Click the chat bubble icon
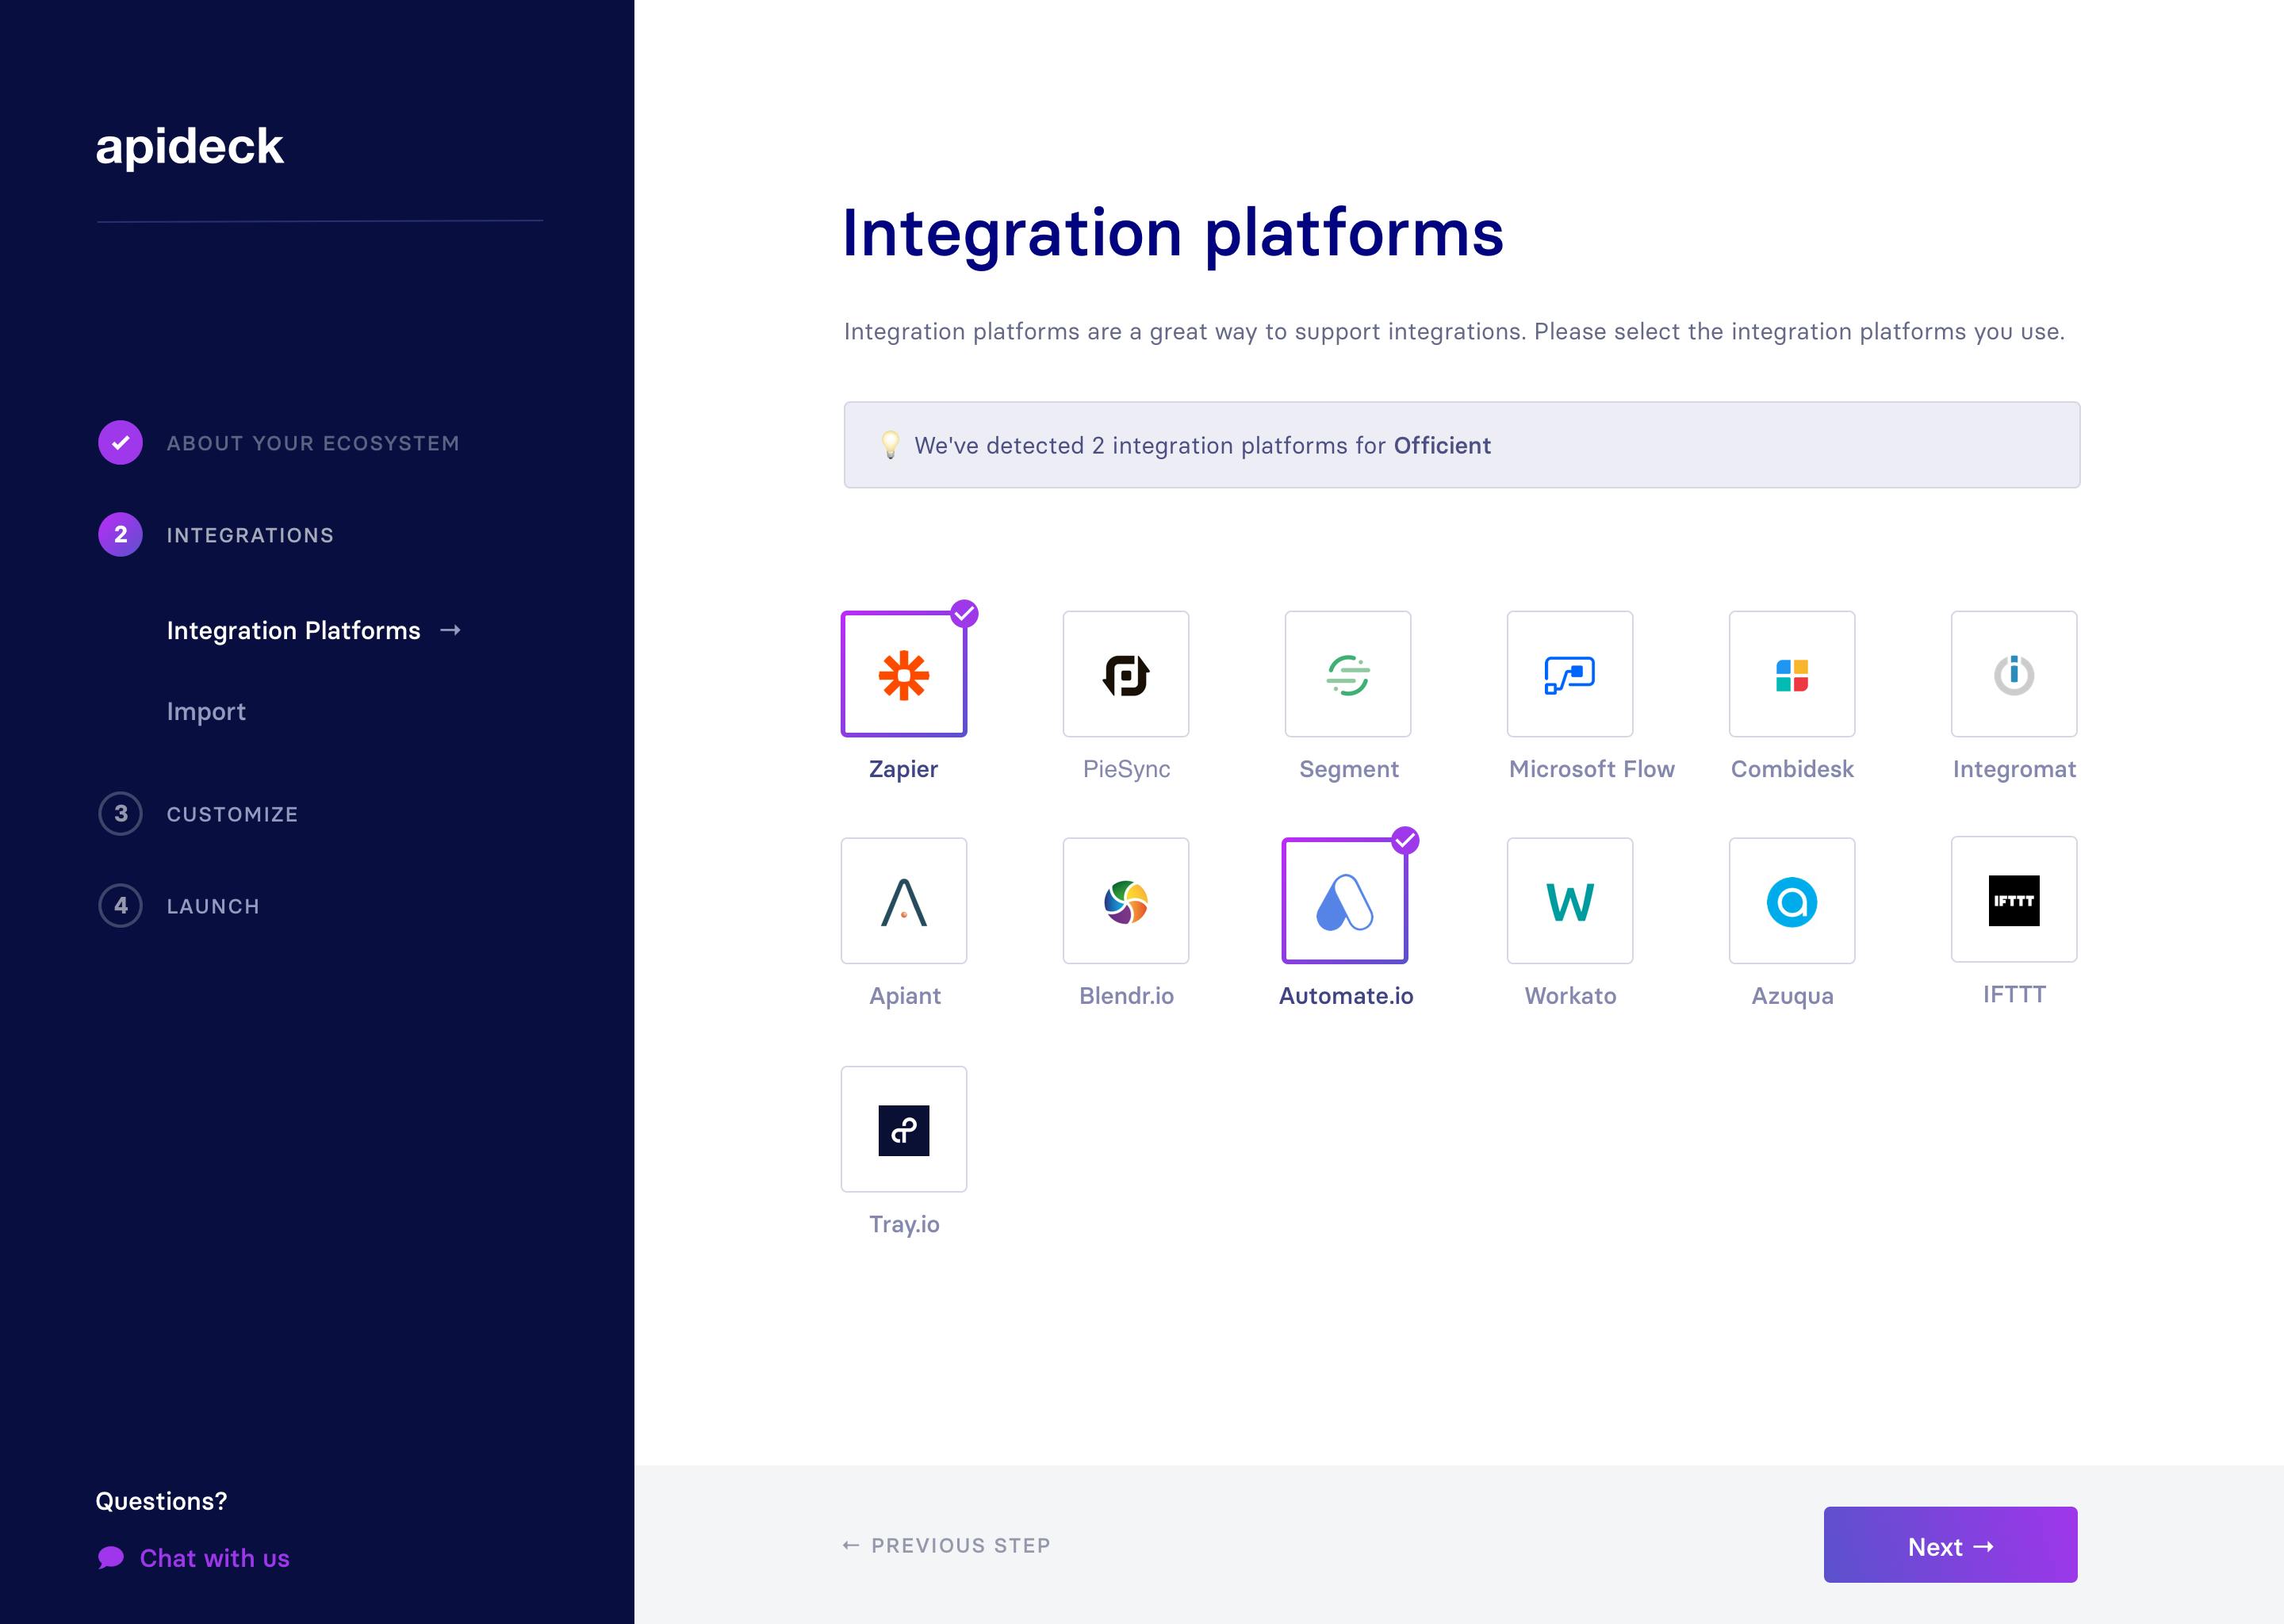2284x1624 pixels. pos(111,1558)
